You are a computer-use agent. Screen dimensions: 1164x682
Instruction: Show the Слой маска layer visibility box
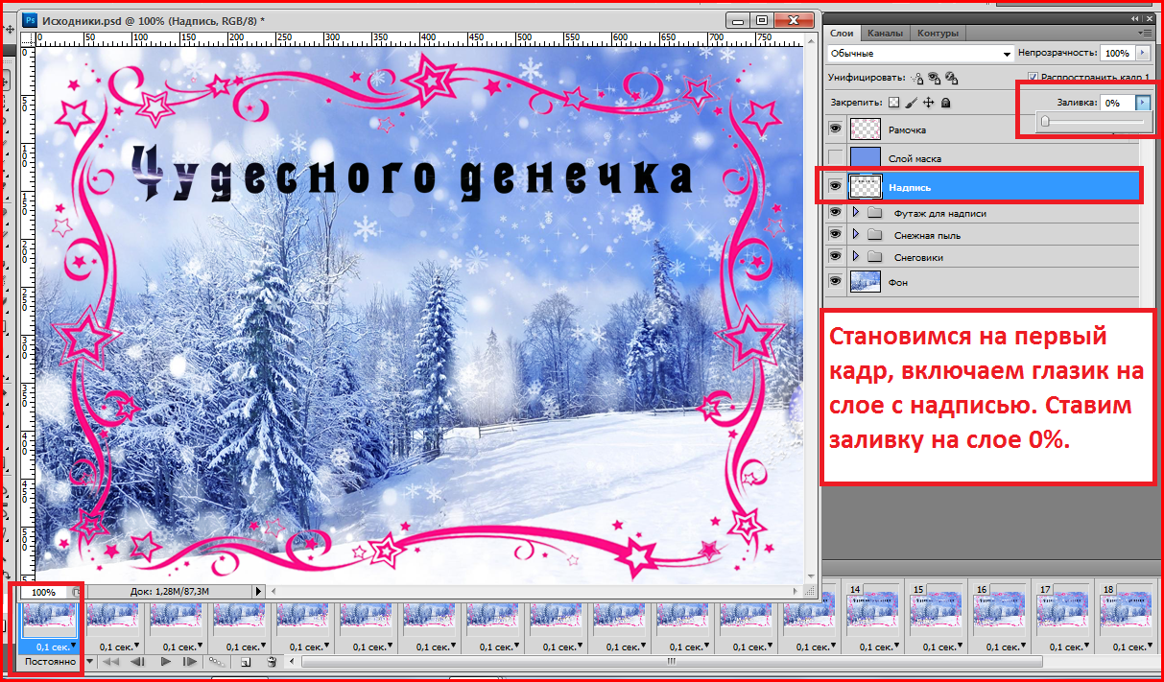click(835, 157)
